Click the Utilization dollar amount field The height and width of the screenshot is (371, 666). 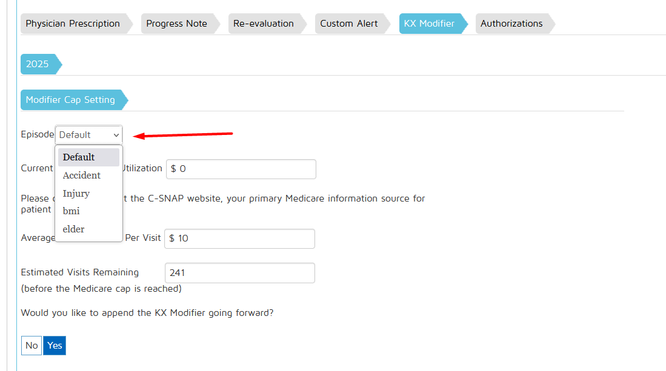pos(241,169)
